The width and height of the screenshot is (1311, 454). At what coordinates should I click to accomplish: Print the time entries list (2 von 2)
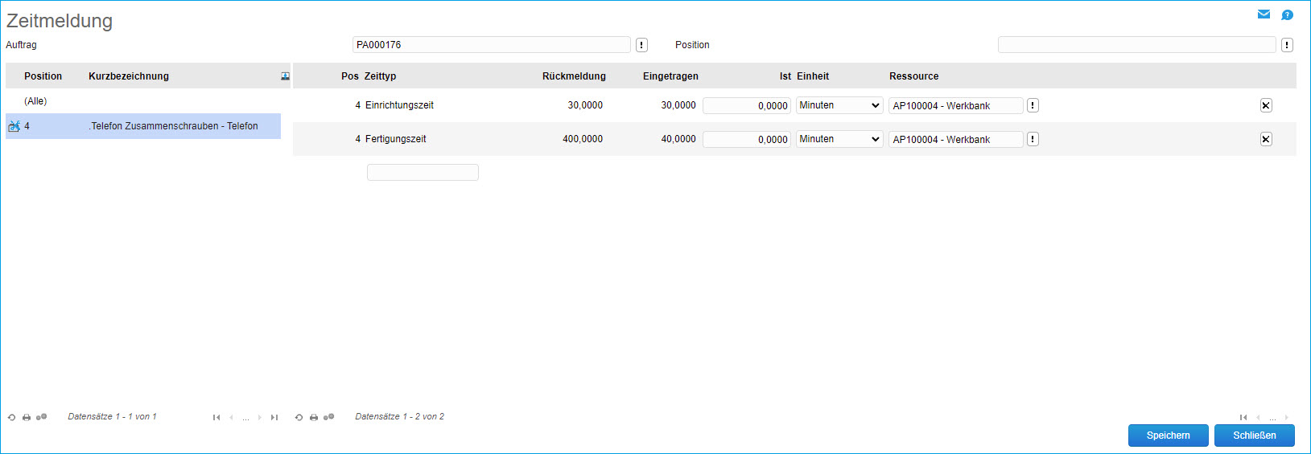pyautogui.click(x=314, y=417)
